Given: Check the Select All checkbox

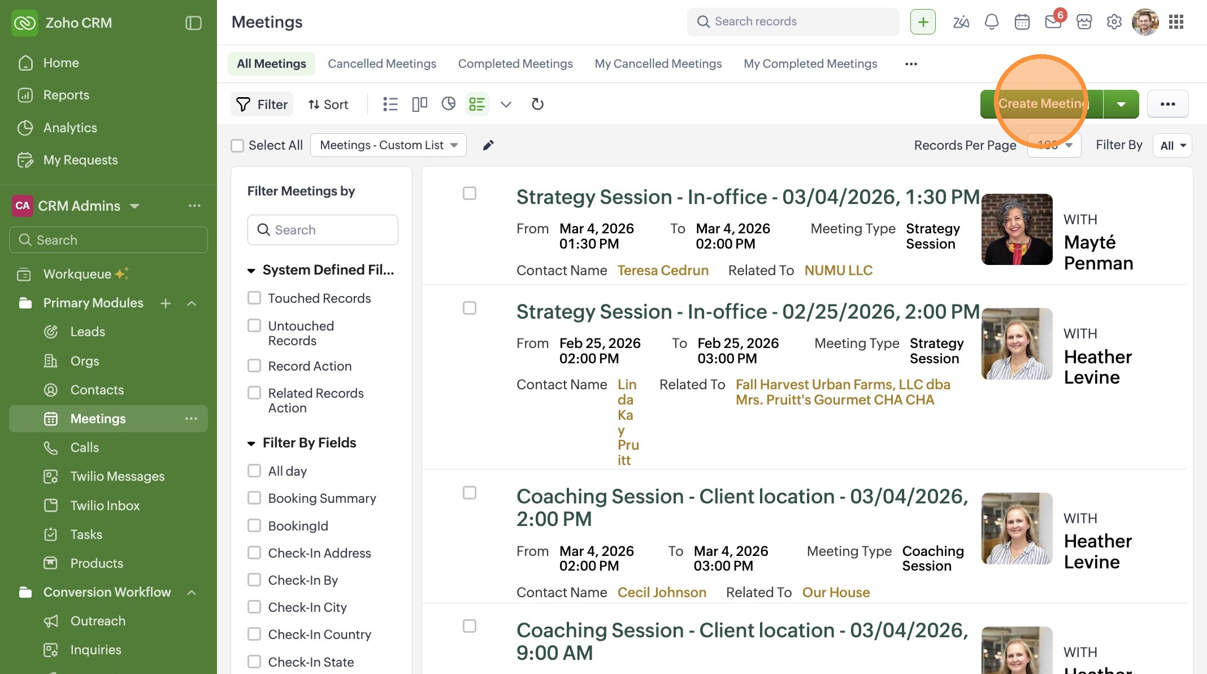Looking at the screenshot, I should click(238, 146).
